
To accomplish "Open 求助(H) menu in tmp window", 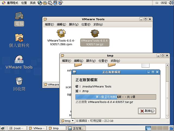I will pos(115,61).
